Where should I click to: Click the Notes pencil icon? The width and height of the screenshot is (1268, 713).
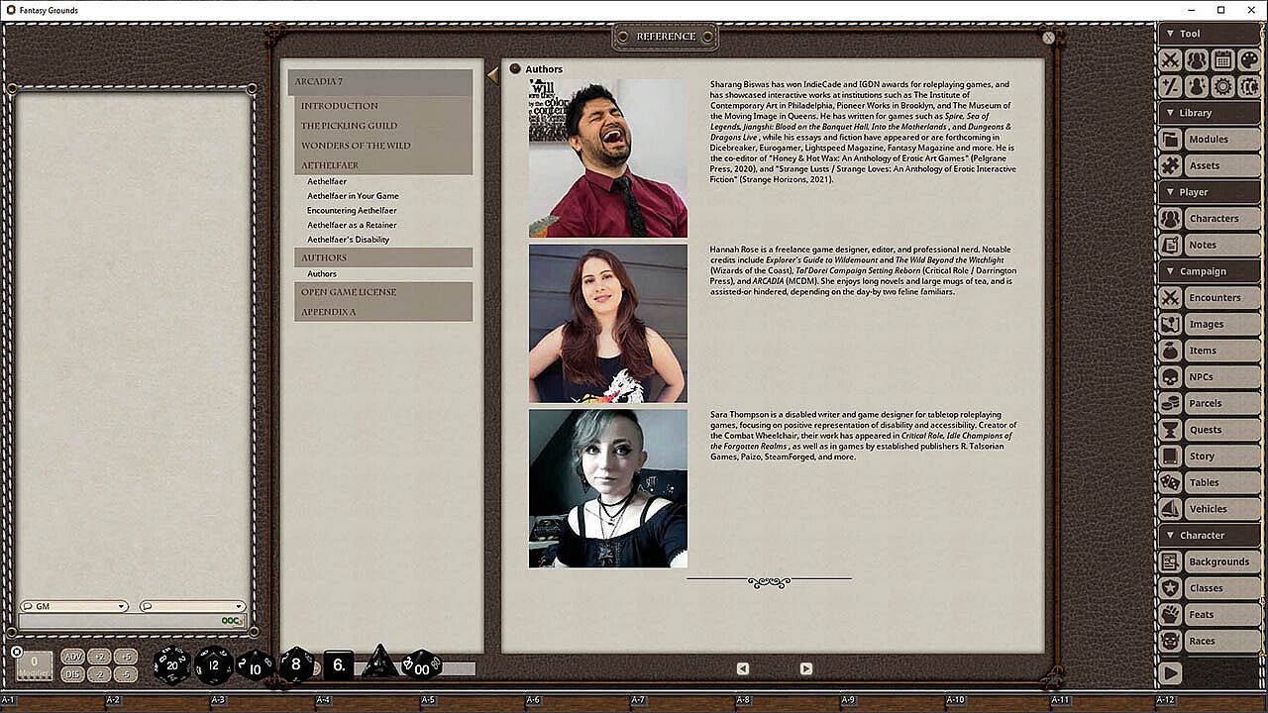tap(1170, 245)
